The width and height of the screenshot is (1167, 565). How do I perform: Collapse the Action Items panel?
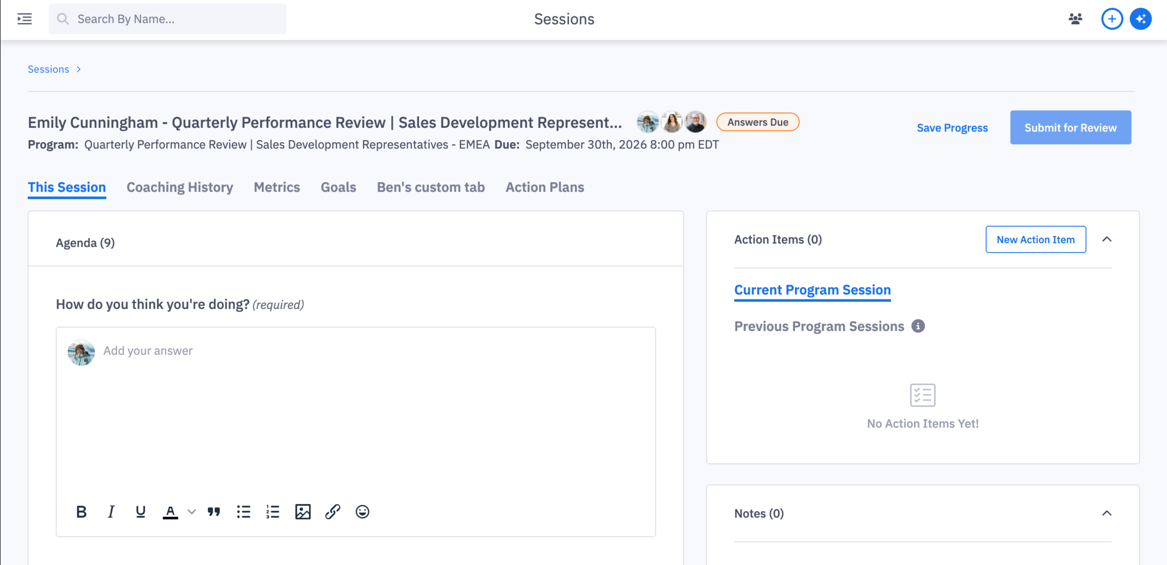(x=1106, y=239)
